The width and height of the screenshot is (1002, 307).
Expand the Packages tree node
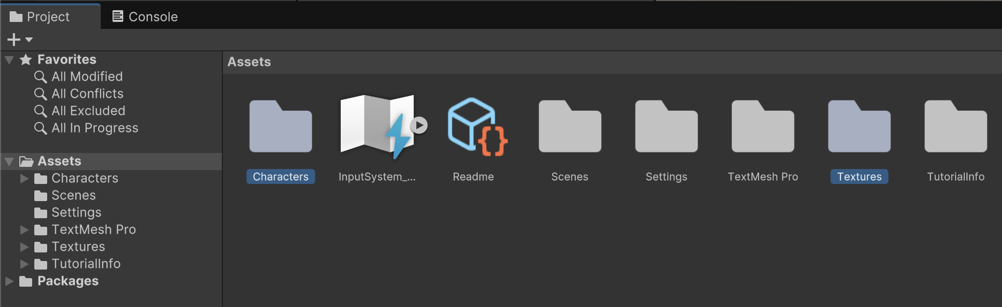tap(9, 281)
